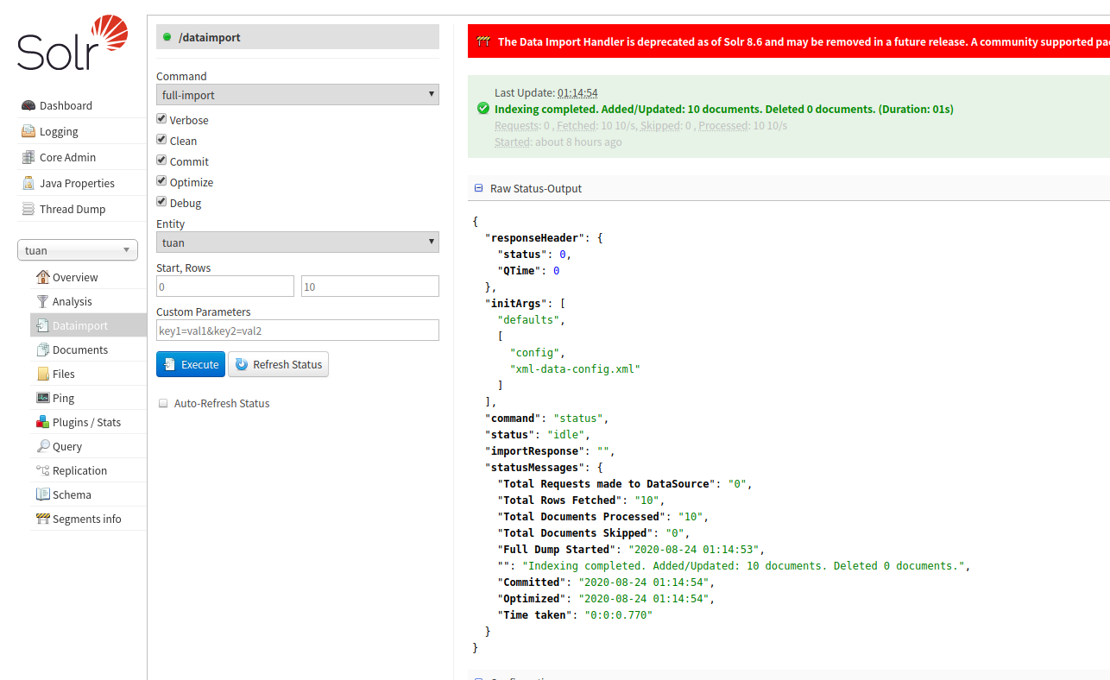Open Core Admin via its icon
Viewport: 1110px width, 680px height.
tap(28, 157)
